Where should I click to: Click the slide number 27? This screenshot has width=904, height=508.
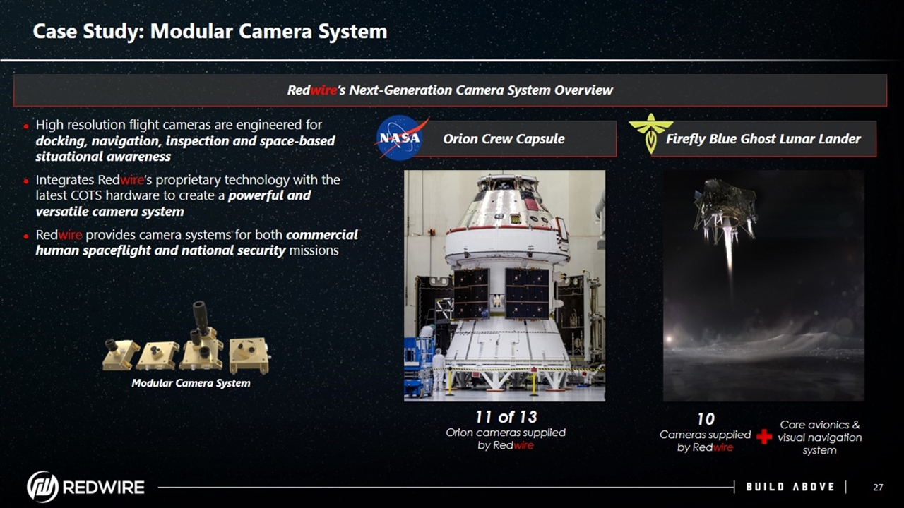(878, 487)
